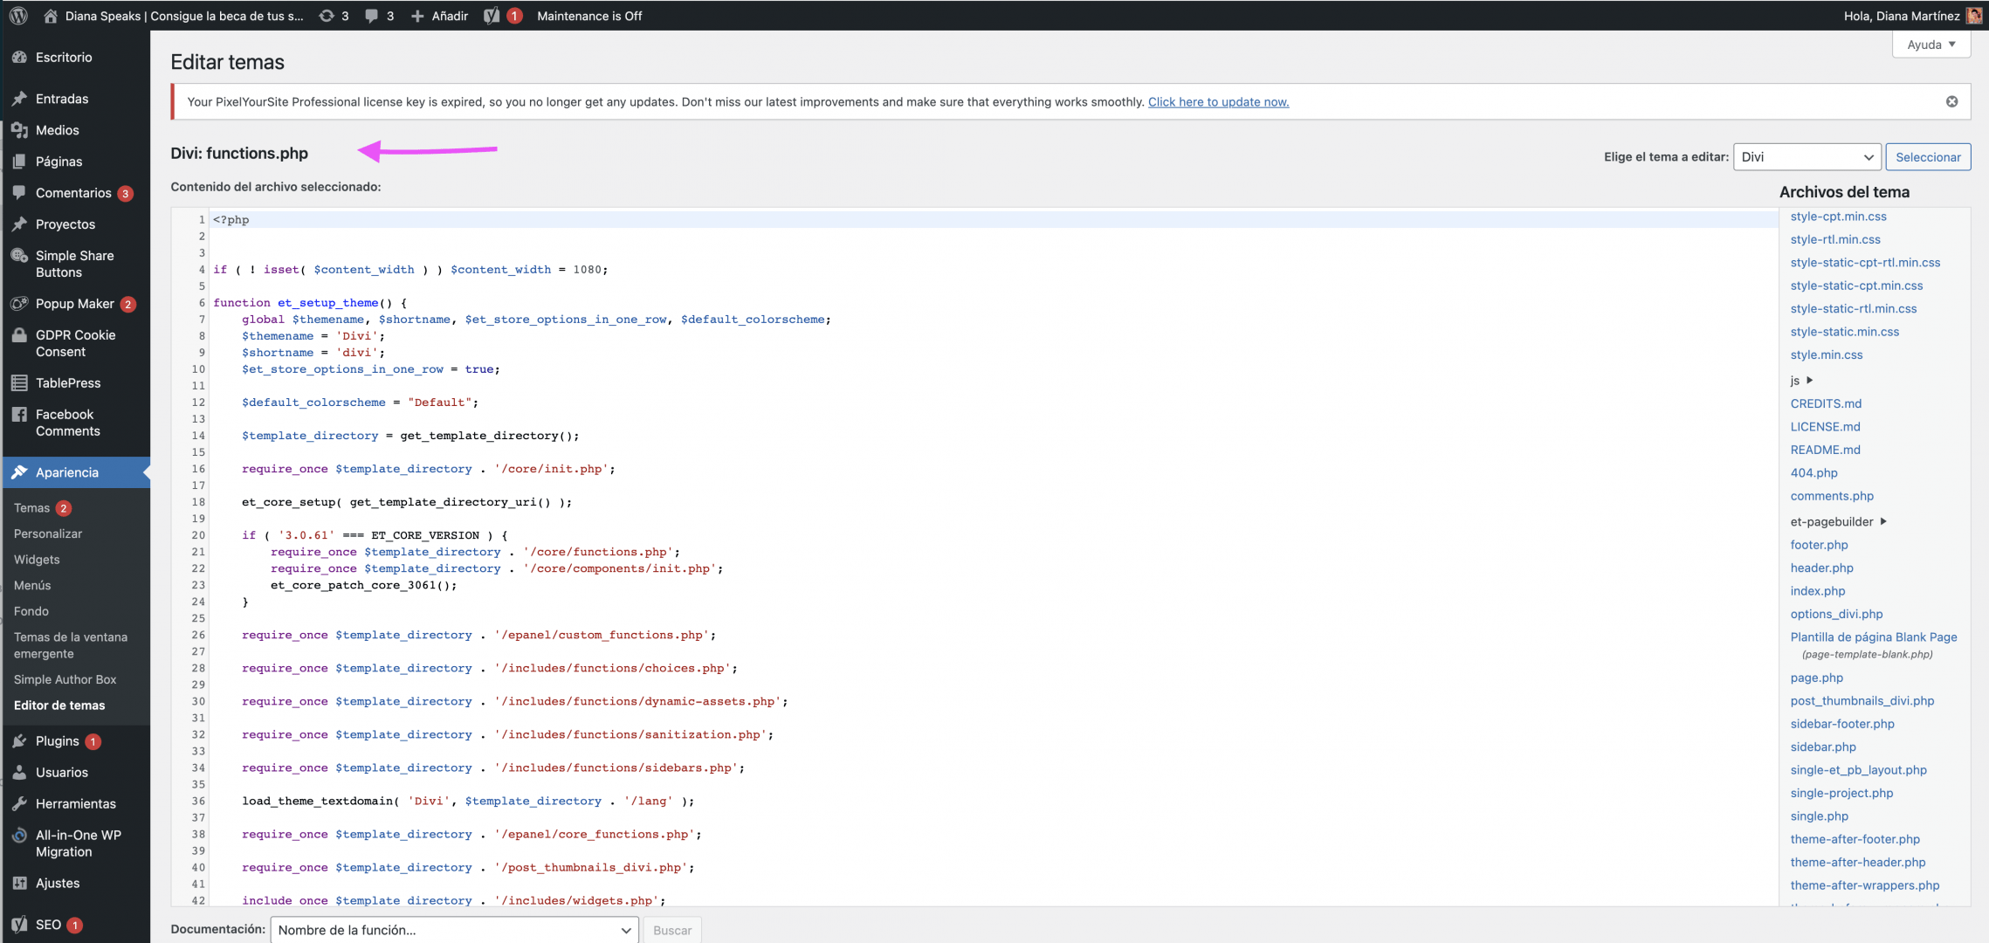1989x943 pixels.
Task: Click the Medios media icon
Action: click(19, 130)
